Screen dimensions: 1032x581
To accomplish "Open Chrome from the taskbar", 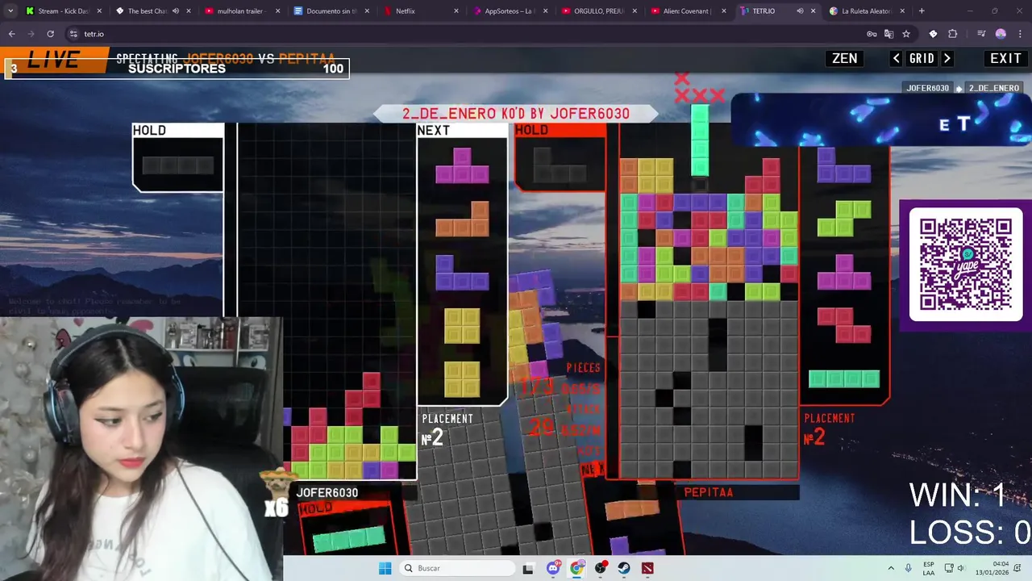I will pos(576,568).
